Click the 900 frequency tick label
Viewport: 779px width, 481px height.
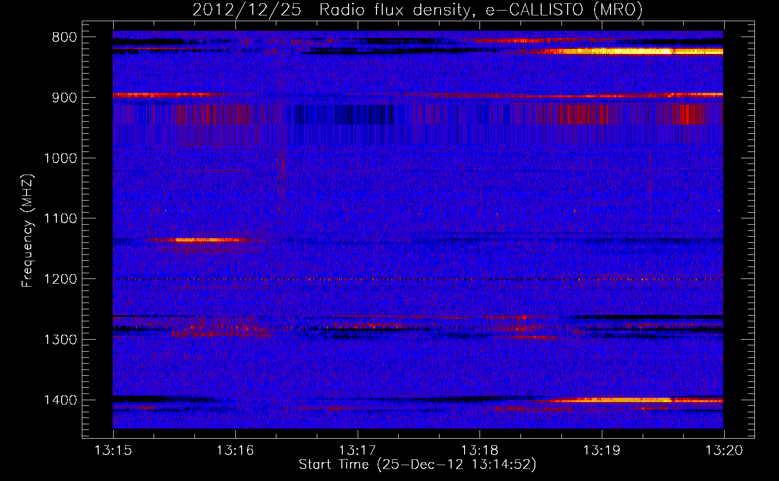pos(63,98)
